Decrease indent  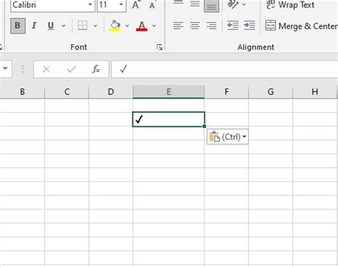coord(232,26)
